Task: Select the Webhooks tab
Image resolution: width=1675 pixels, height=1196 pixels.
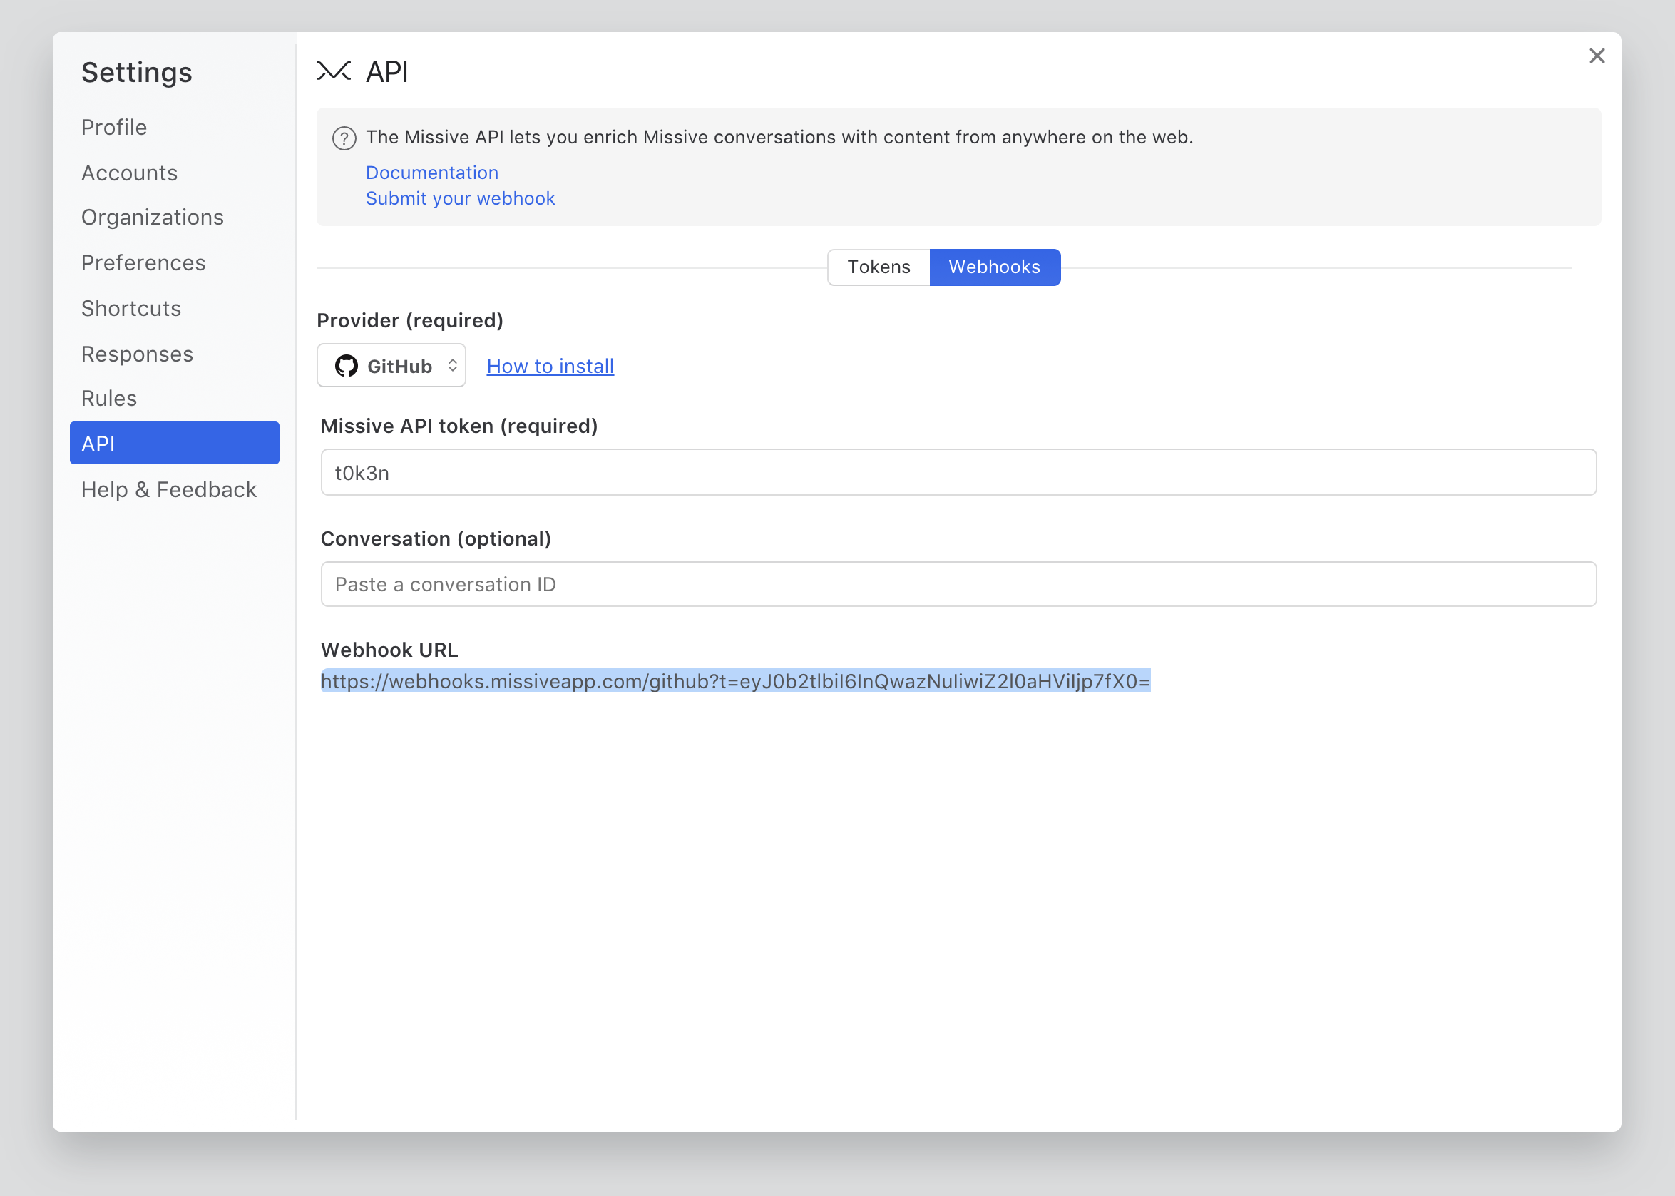Action: (994, 267)
